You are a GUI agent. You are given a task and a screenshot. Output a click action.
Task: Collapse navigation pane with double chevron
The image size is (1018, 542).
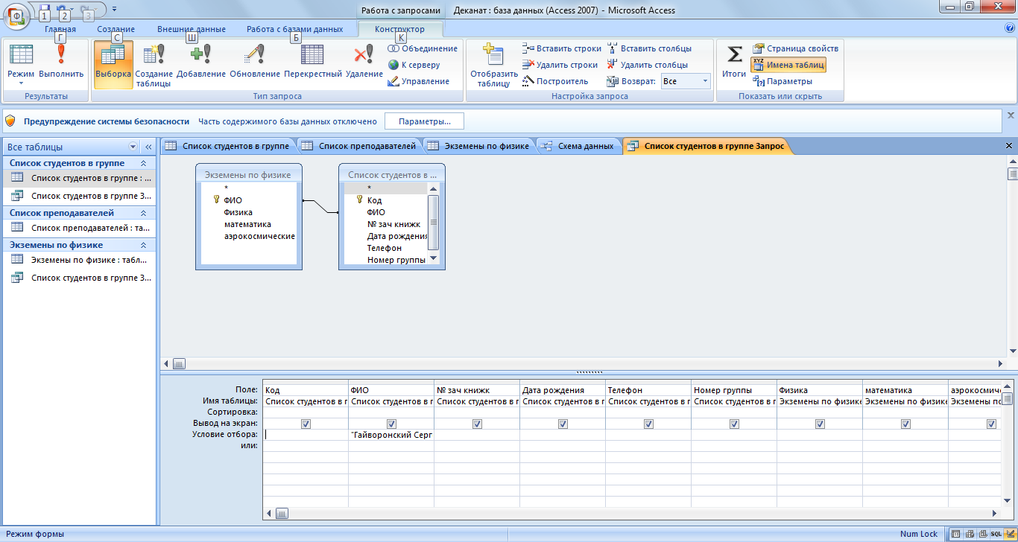(148, 147)
